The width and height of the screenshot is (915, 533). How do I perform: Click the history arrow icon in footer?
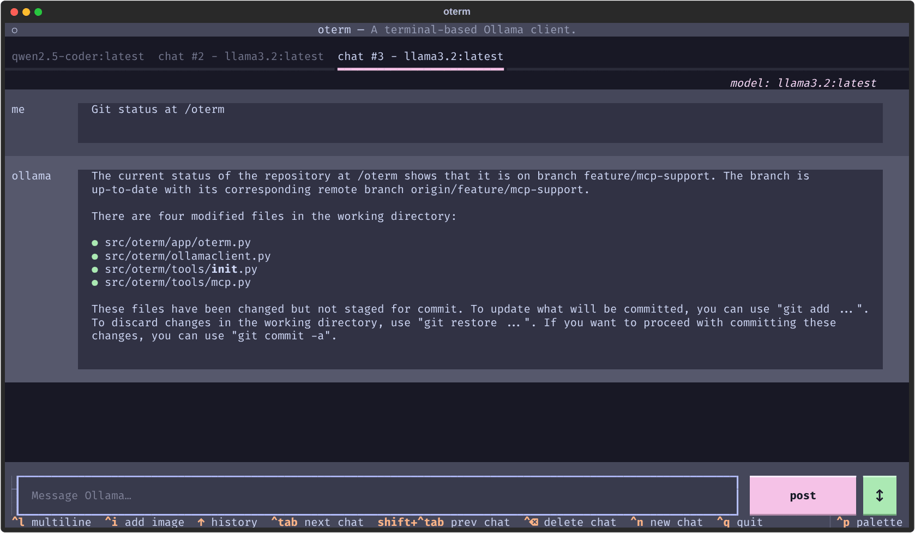(x=202, y=522)
